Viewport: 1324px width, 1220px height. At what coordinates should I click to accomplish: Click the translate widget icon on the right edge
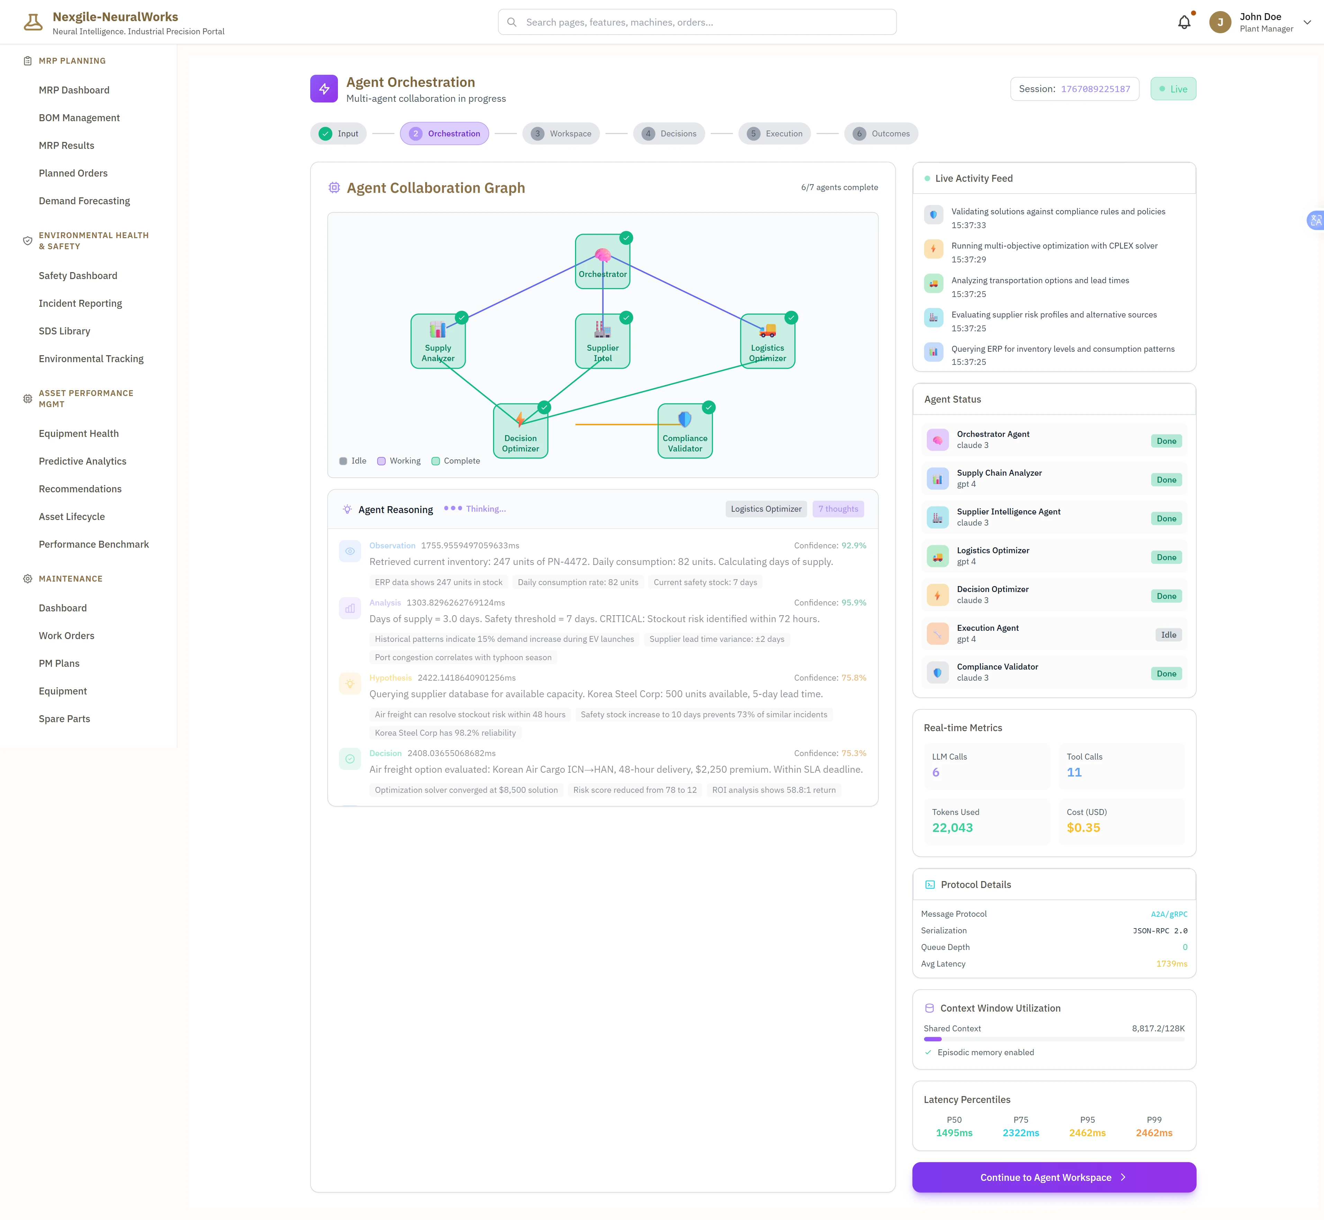coord(1315,221)
